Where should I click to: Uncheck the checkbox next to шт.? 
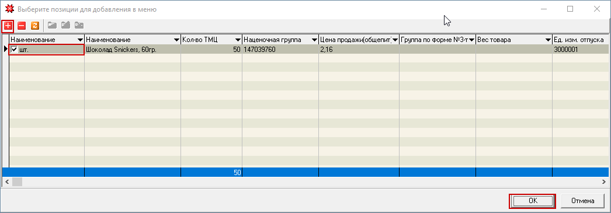15,50
